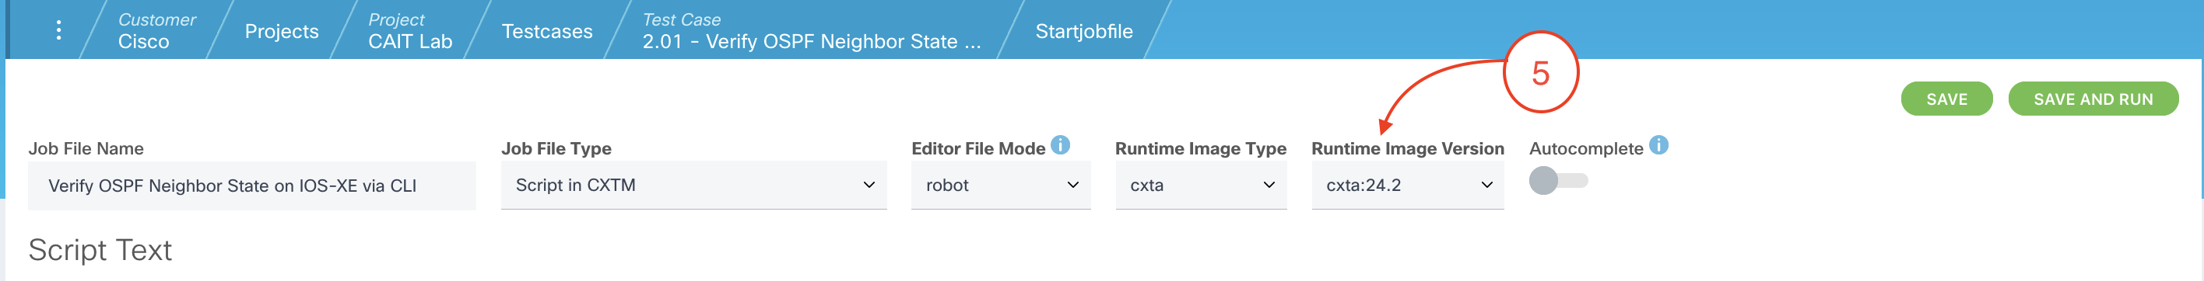Expand the Editor File Mode robot dropdown
The width and height of the screenshot is (2204, 281).
[x=1000, y=186]
